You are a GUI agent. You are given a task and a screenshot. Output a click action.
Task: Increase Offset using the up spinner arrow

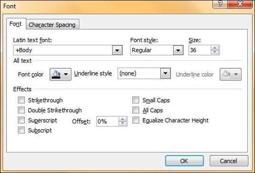(x=122, y=119)
